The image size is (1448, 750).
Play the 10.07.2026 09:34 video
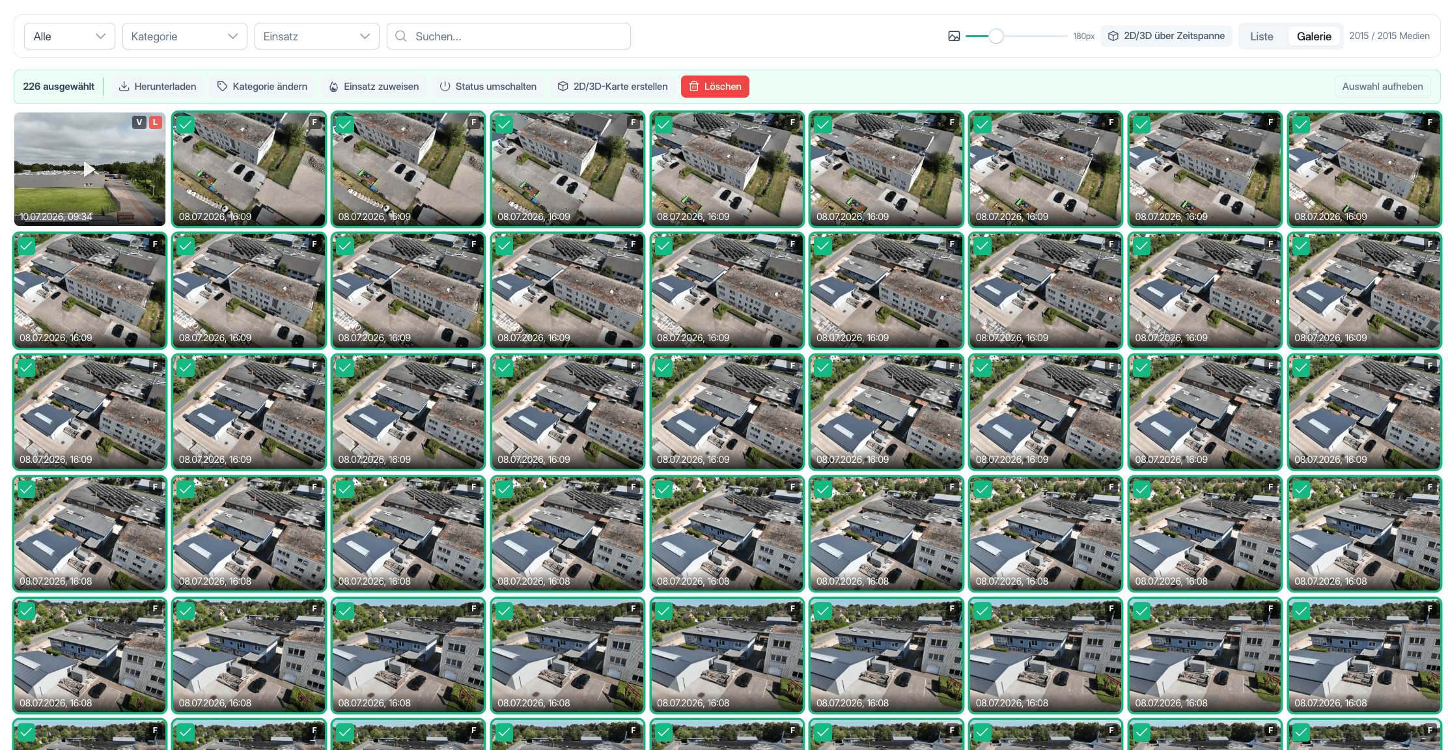89,169
